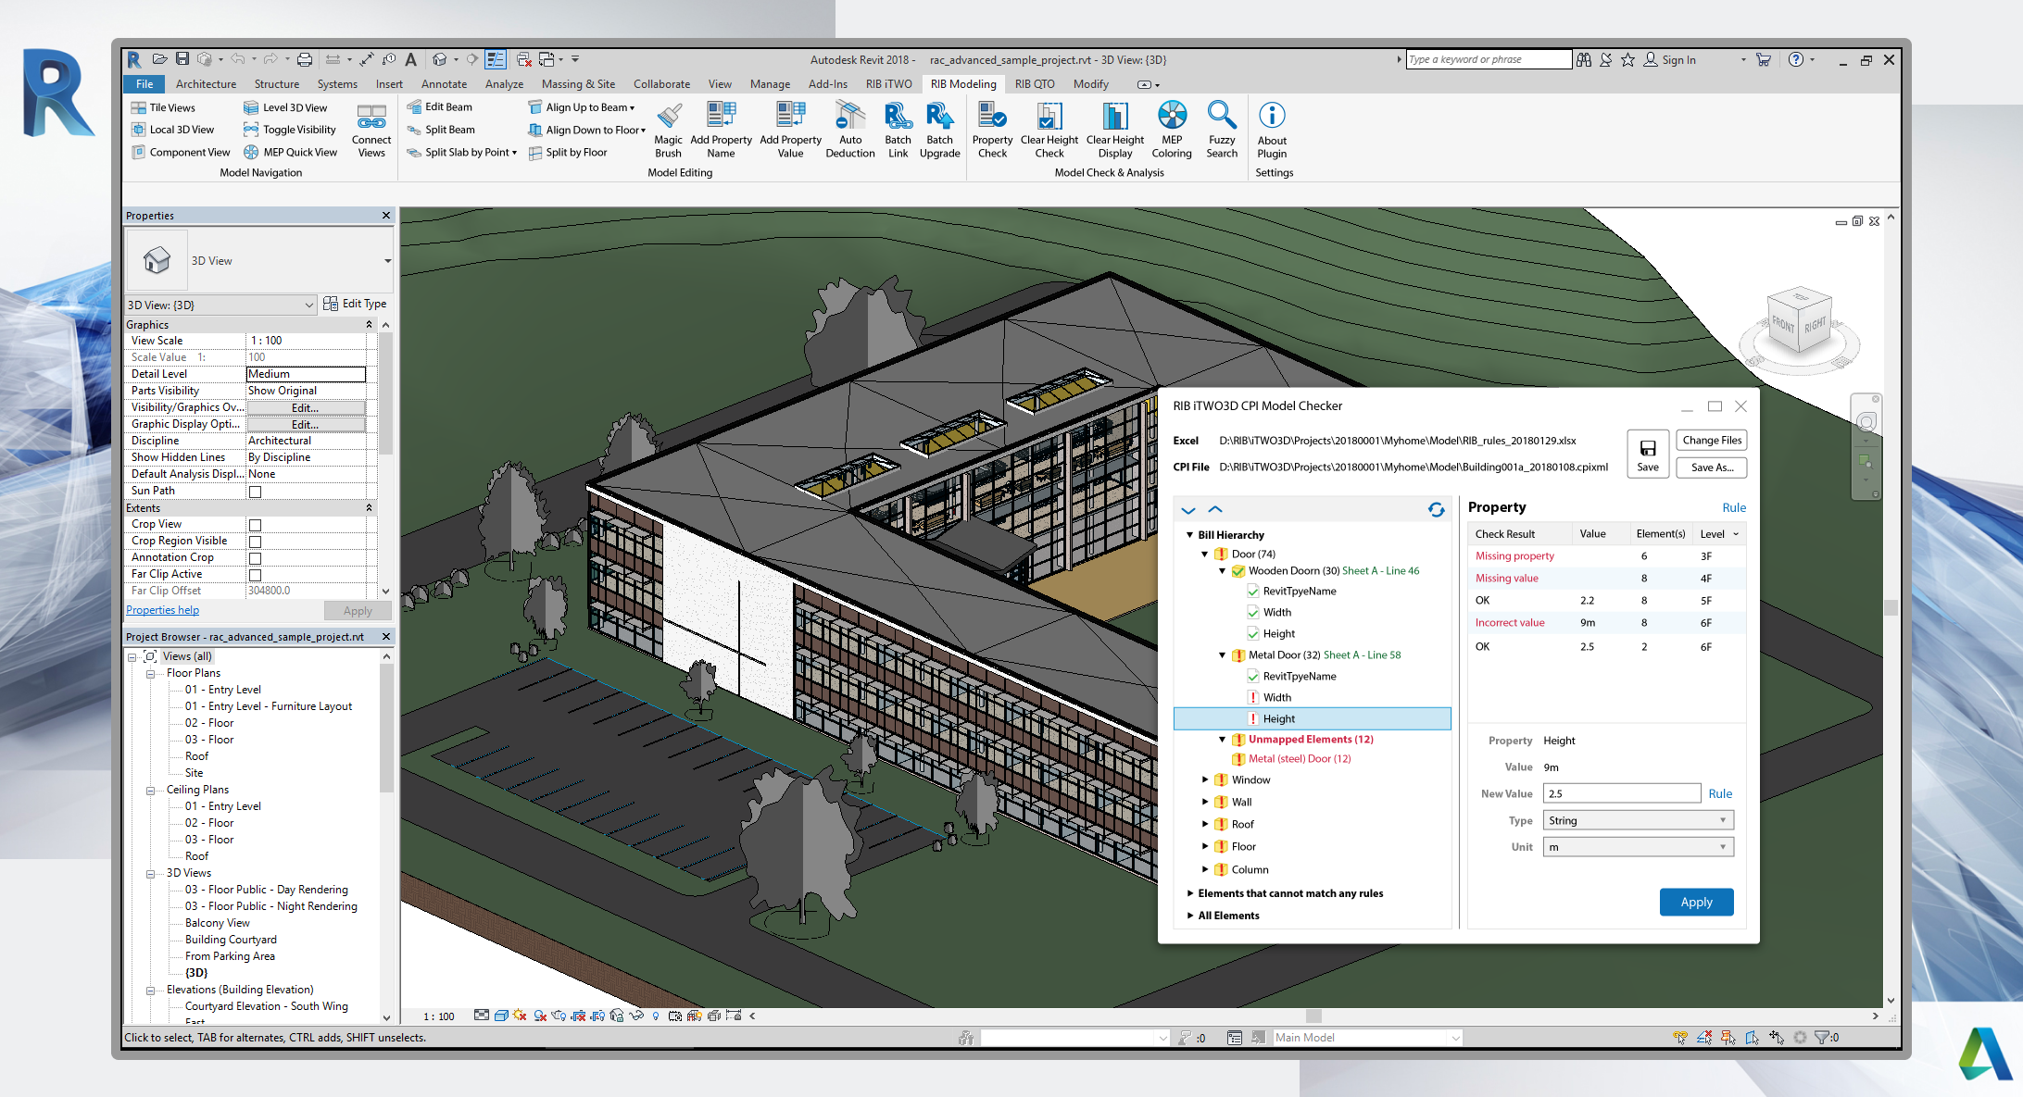
Task: Switch to the RIB QTO tab
Action: pyautogui.click(x=1034, y=84)
